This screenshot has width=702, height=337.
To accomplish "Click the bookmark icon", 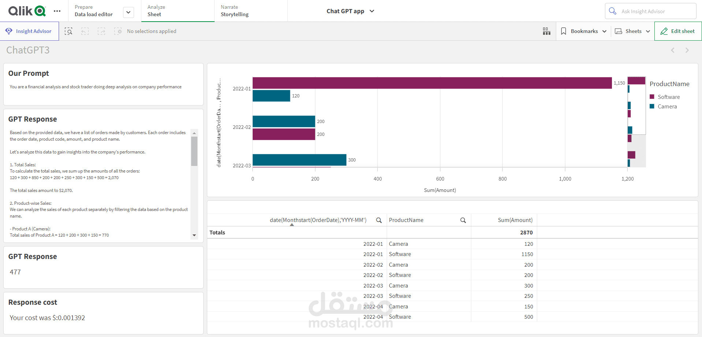I will point(564,31).
